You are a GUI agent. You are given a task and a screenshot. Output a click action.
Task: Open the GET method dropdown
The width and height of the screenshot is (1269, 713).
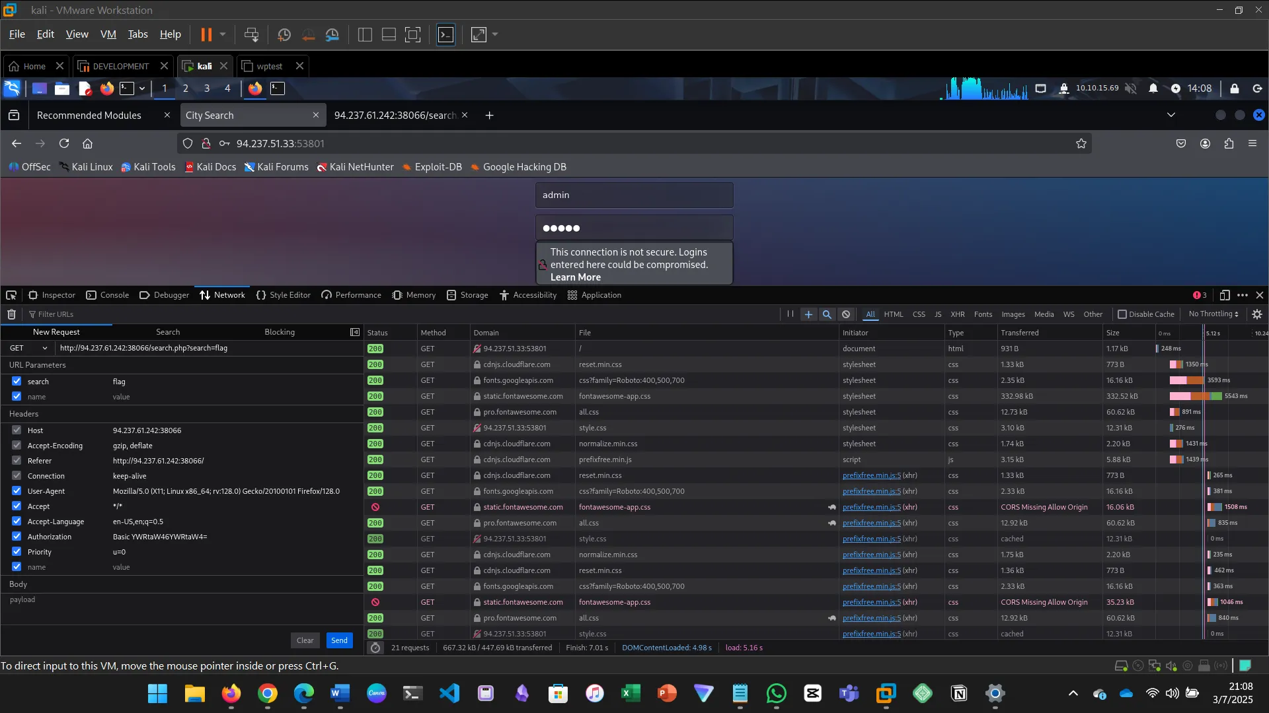tap(28, 348)
